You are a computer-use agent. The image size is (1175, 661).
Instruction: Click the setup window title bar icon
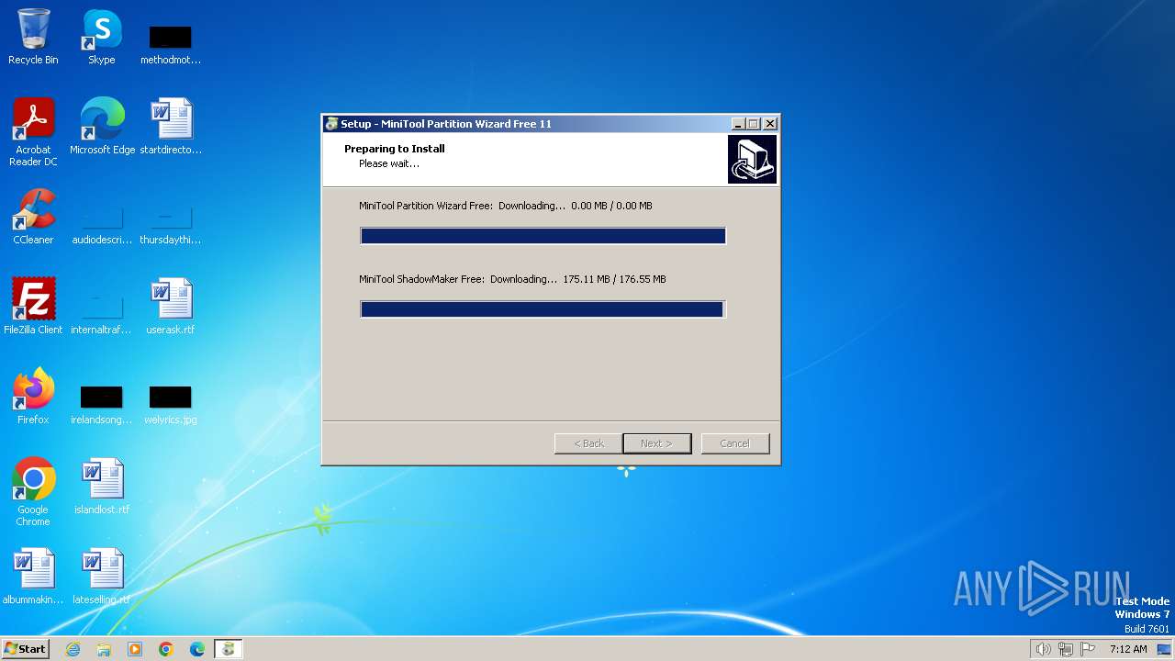(x=331, y=124)
